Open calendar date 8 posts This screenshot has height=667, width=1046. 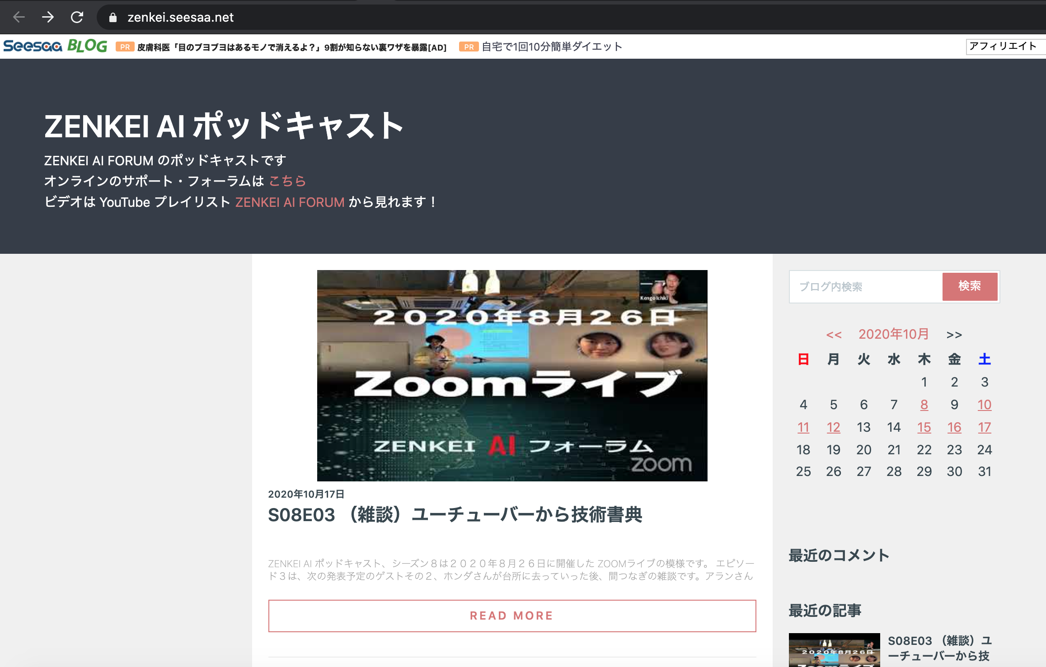coord(924,405)
